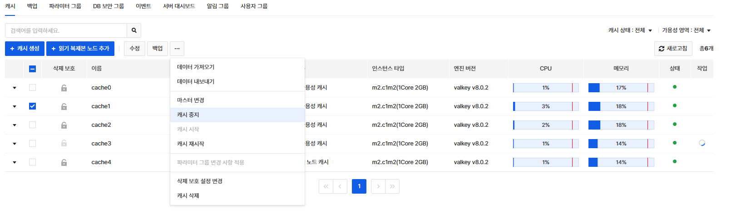Click the search keyword input field
Image resolution: width=731 pixels, height=215 pixels.
pyautogui.click(x=66, y=30)
